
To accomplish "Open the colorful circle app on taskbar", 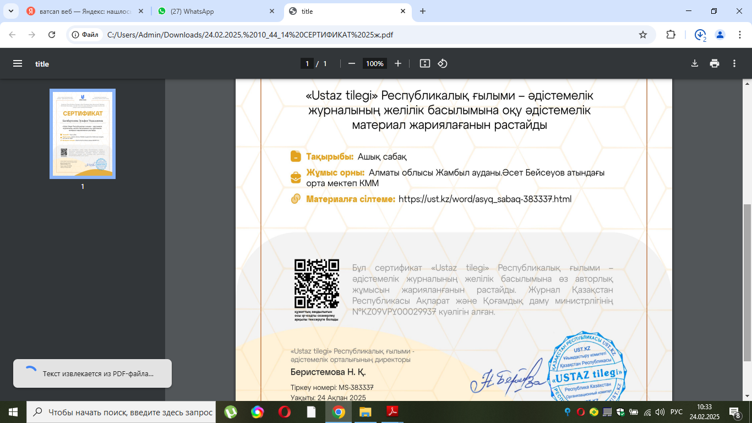I will (258, 412).
